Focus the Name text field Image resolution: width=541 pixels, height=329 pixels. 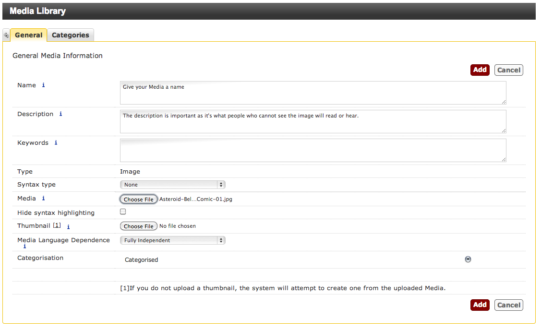(x=313, y=93)
